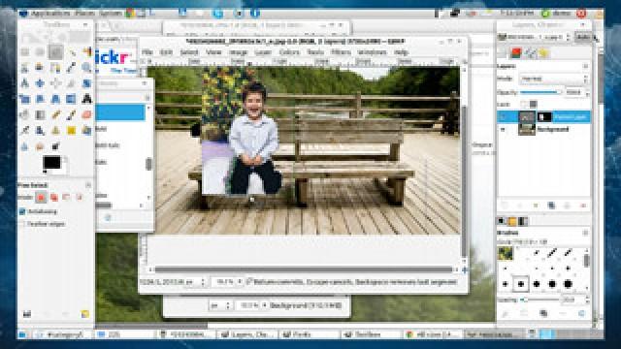Select the Blend gradient tool

point(40,114)
